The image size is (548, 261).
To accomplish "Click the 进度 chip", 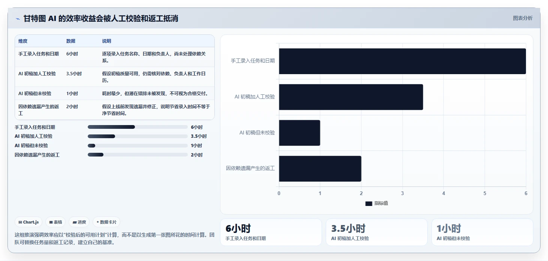I will (79, 222).
